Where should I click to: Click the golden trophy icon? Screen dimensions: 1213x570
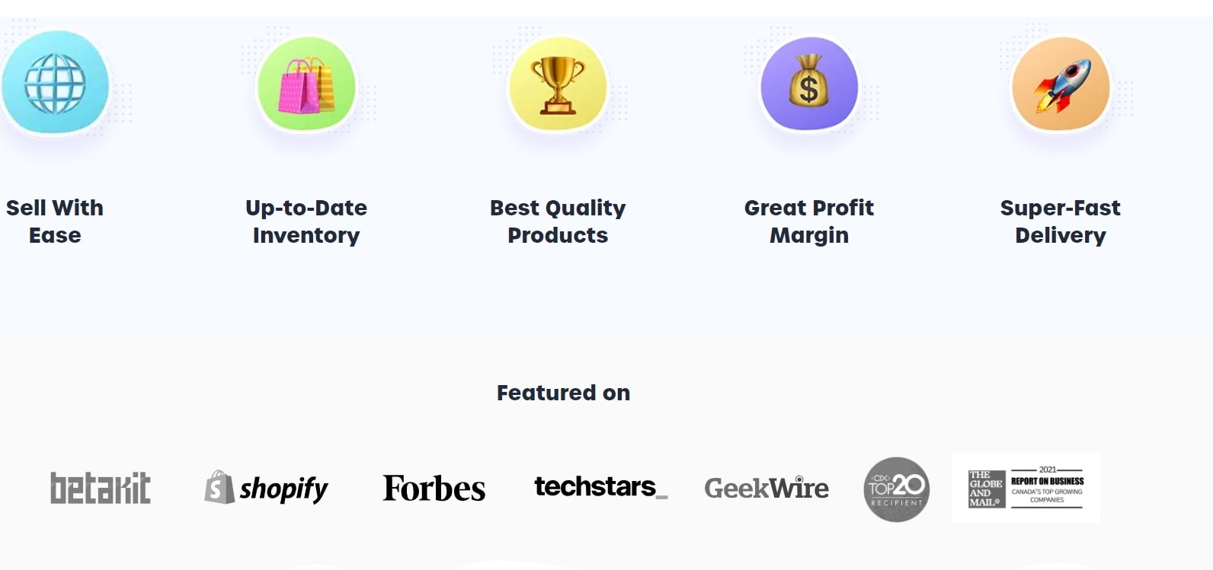pyautogui.click(x=558, y=84)
